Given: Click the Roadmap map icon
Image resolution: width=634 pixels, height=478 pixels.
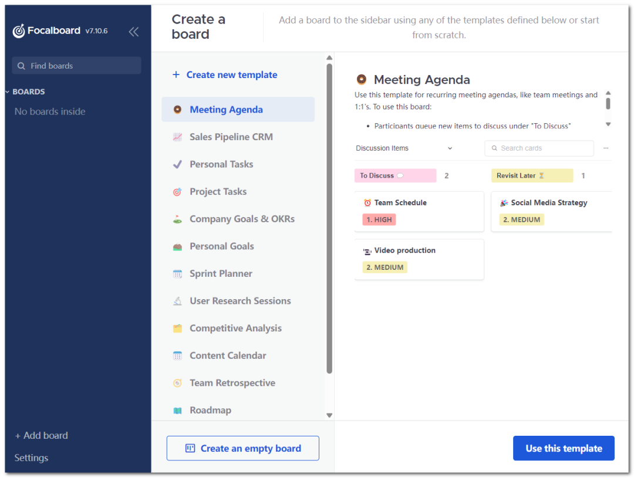Looking at the screenshot, I should point(177,411).
